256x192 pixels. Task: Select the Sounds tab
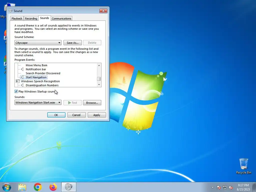pos(44,18)
